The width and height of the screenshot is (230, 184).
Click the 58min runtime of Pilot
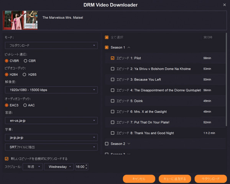tap(207, 58)
